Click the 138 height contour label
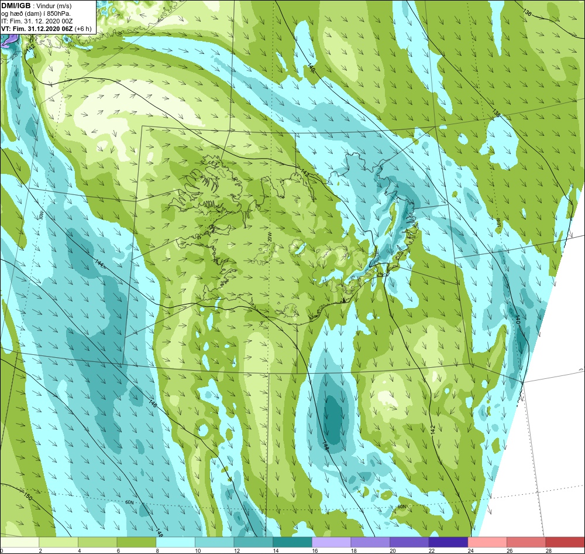585x554 pixels. pos(496,113)
